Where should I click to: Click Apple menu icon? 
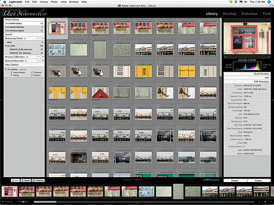[x=4, y=2]
